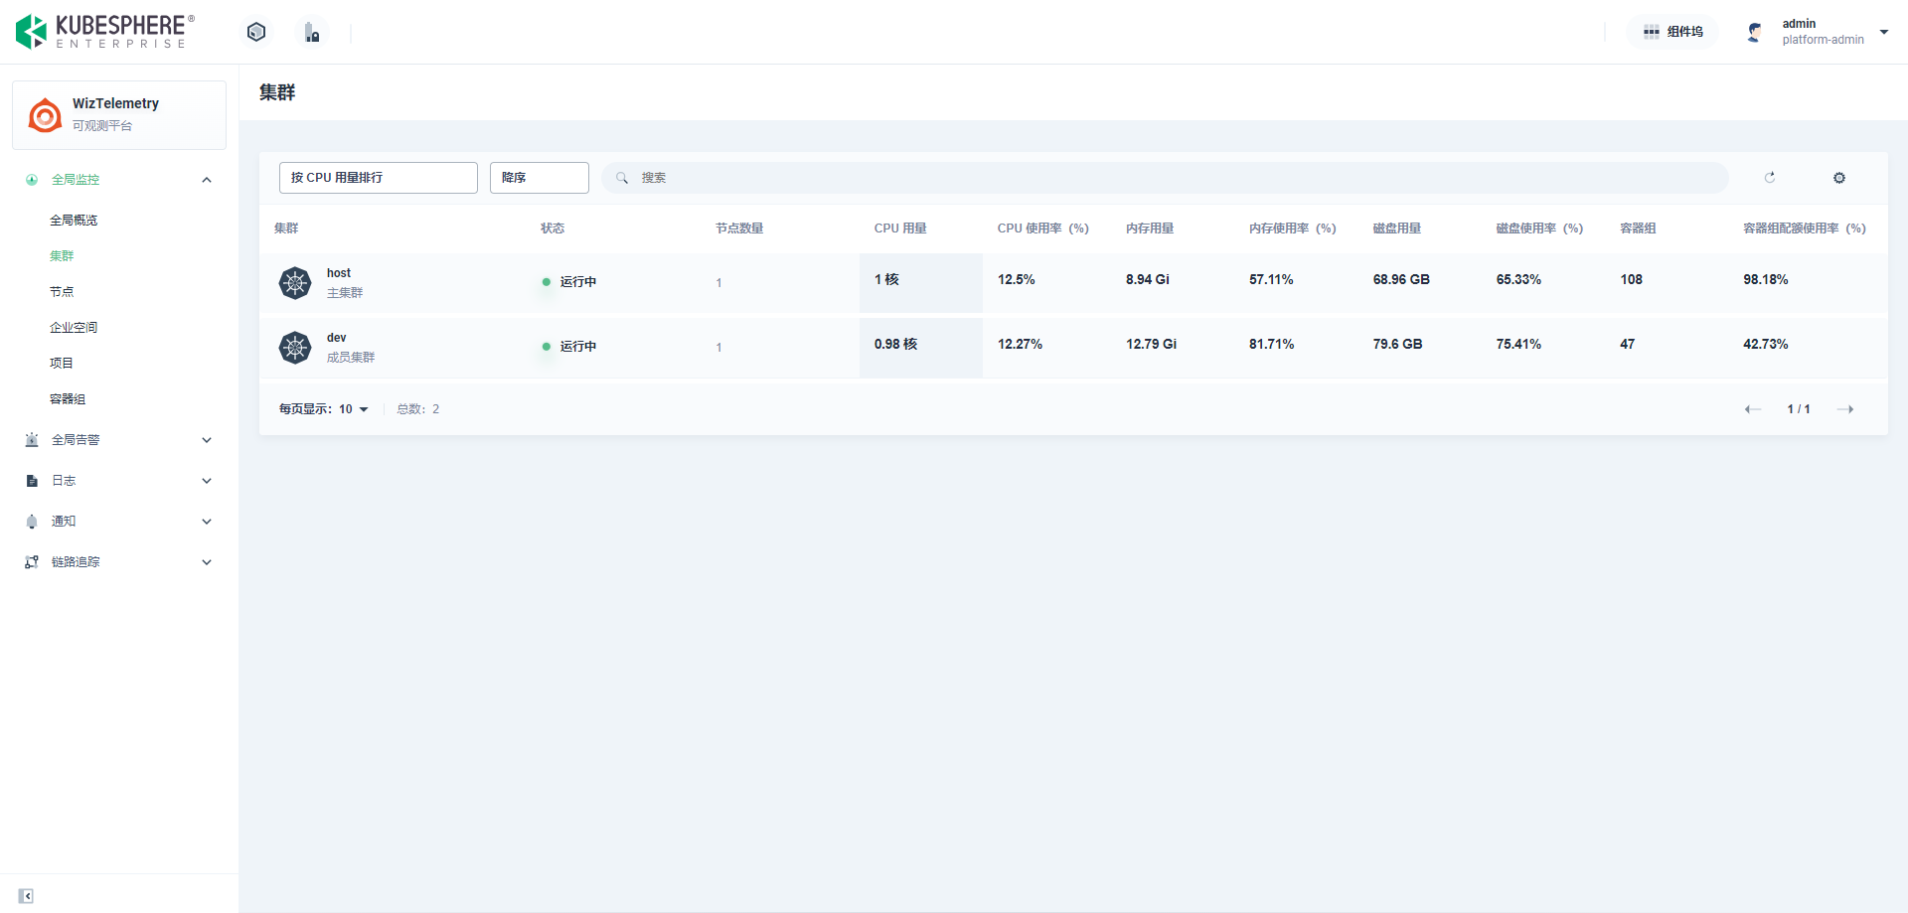Image resolution: width=1908 pixels, height=913 pixels.
Task: Click the cube workbench icon in header
Action: click(256, 33)
